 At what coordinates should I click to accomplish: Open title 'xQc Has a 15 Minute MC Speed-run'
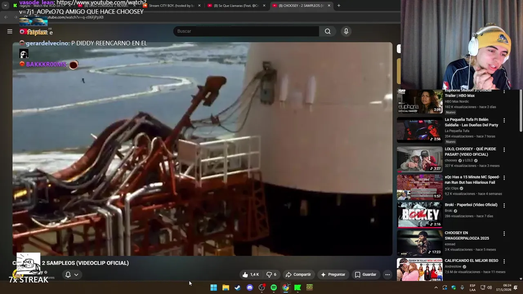(472, 180)
